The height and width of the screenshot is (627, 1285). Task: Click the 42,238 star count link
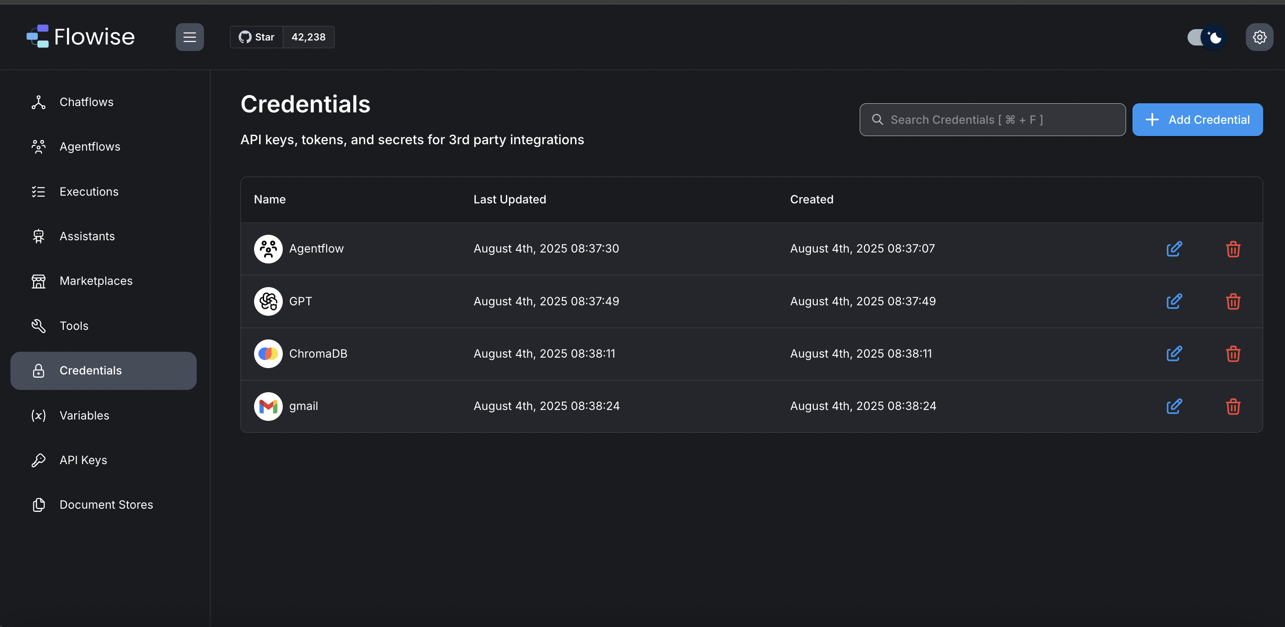(308, 37)
